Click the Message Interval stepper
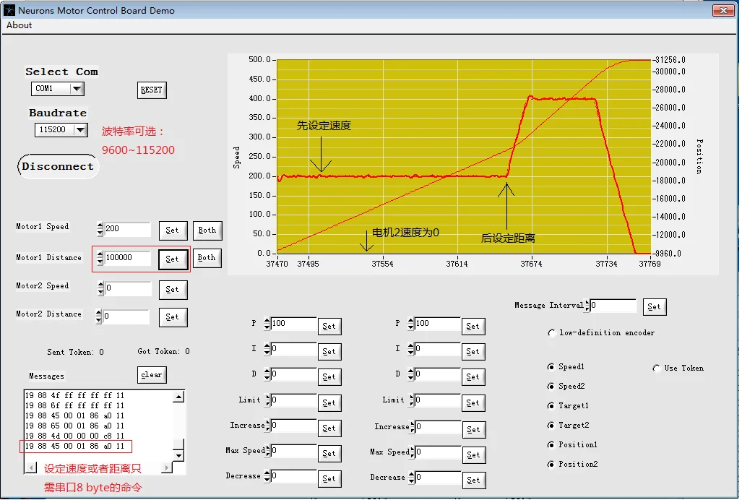742x500 pixels. coord(587,306)
